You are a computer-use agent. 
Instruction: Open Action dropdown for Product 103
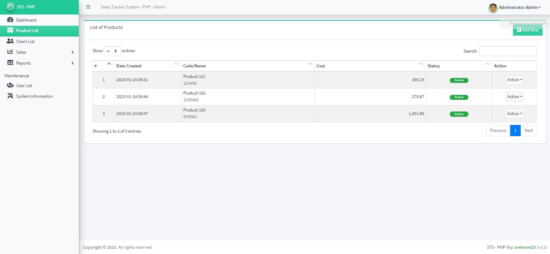514,114
